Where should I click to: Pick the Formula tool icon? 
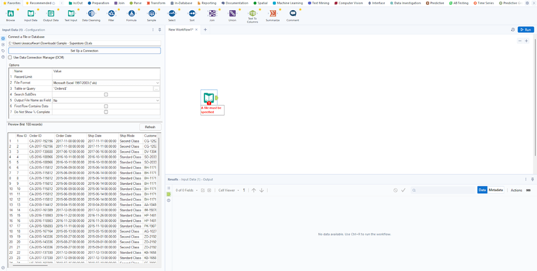coord(132,13)
